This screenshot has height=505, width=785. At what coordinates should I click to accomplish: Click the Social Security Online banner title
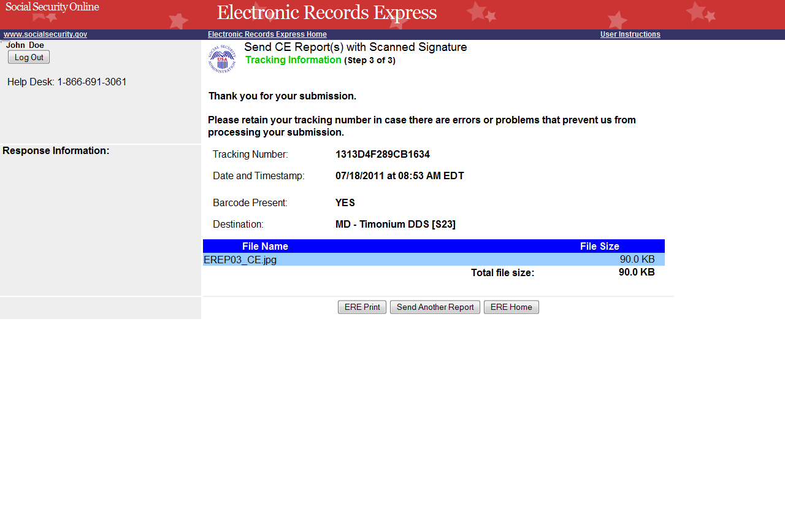pos(52,7)
